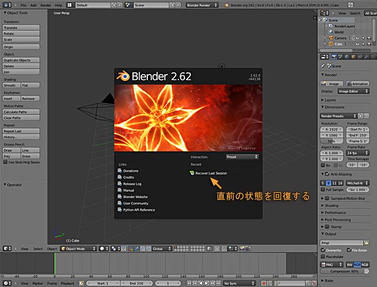Jump to the last frame
This screenshot has width=377, height=287.
pyautogui.click(x=219, y=283)
